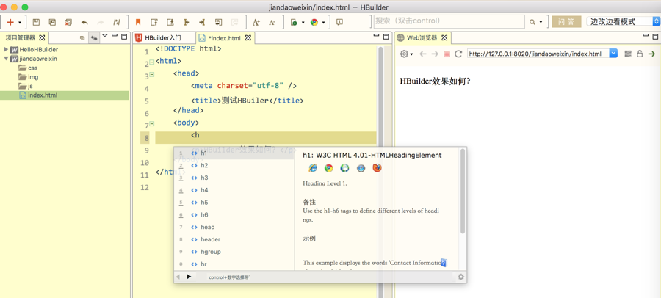Open the dropdown arrow beside search magnifier
This screenshot has width=661, height=298.
(541, 23)
